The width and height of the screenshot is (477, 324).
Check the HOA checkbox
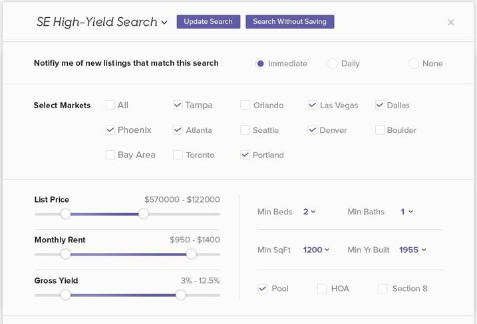[x=322, y=288]
